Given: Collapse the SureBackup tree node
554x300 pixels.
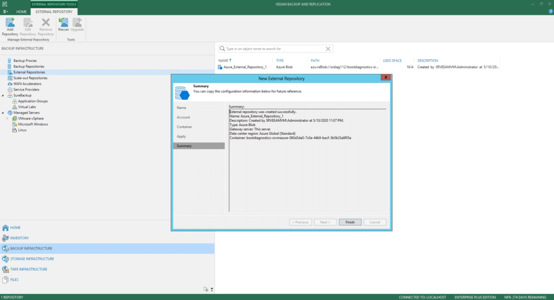Looking at the screenshot, I should tap(3, 95).
